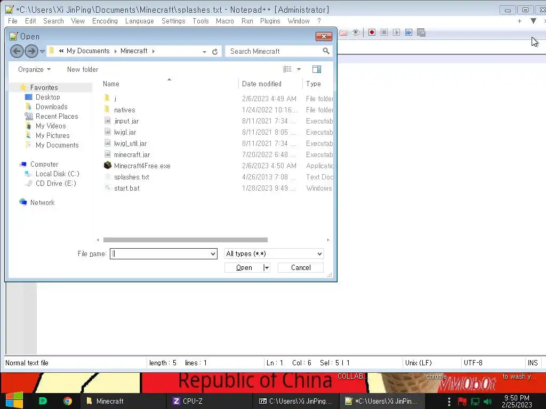Open the Search menu
The image size is (546, 409).
point(53,21)
